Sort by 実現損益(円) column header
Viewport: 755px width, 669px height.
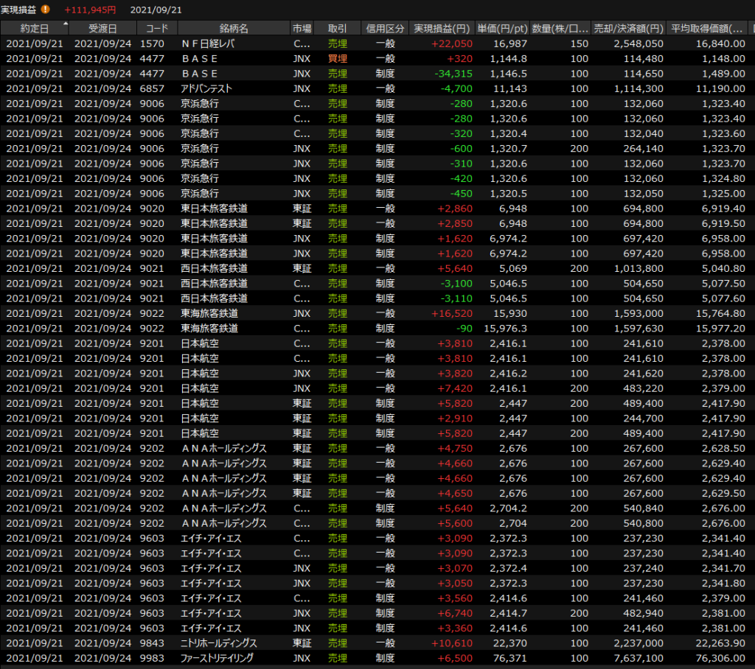click(x=442, y=29)
